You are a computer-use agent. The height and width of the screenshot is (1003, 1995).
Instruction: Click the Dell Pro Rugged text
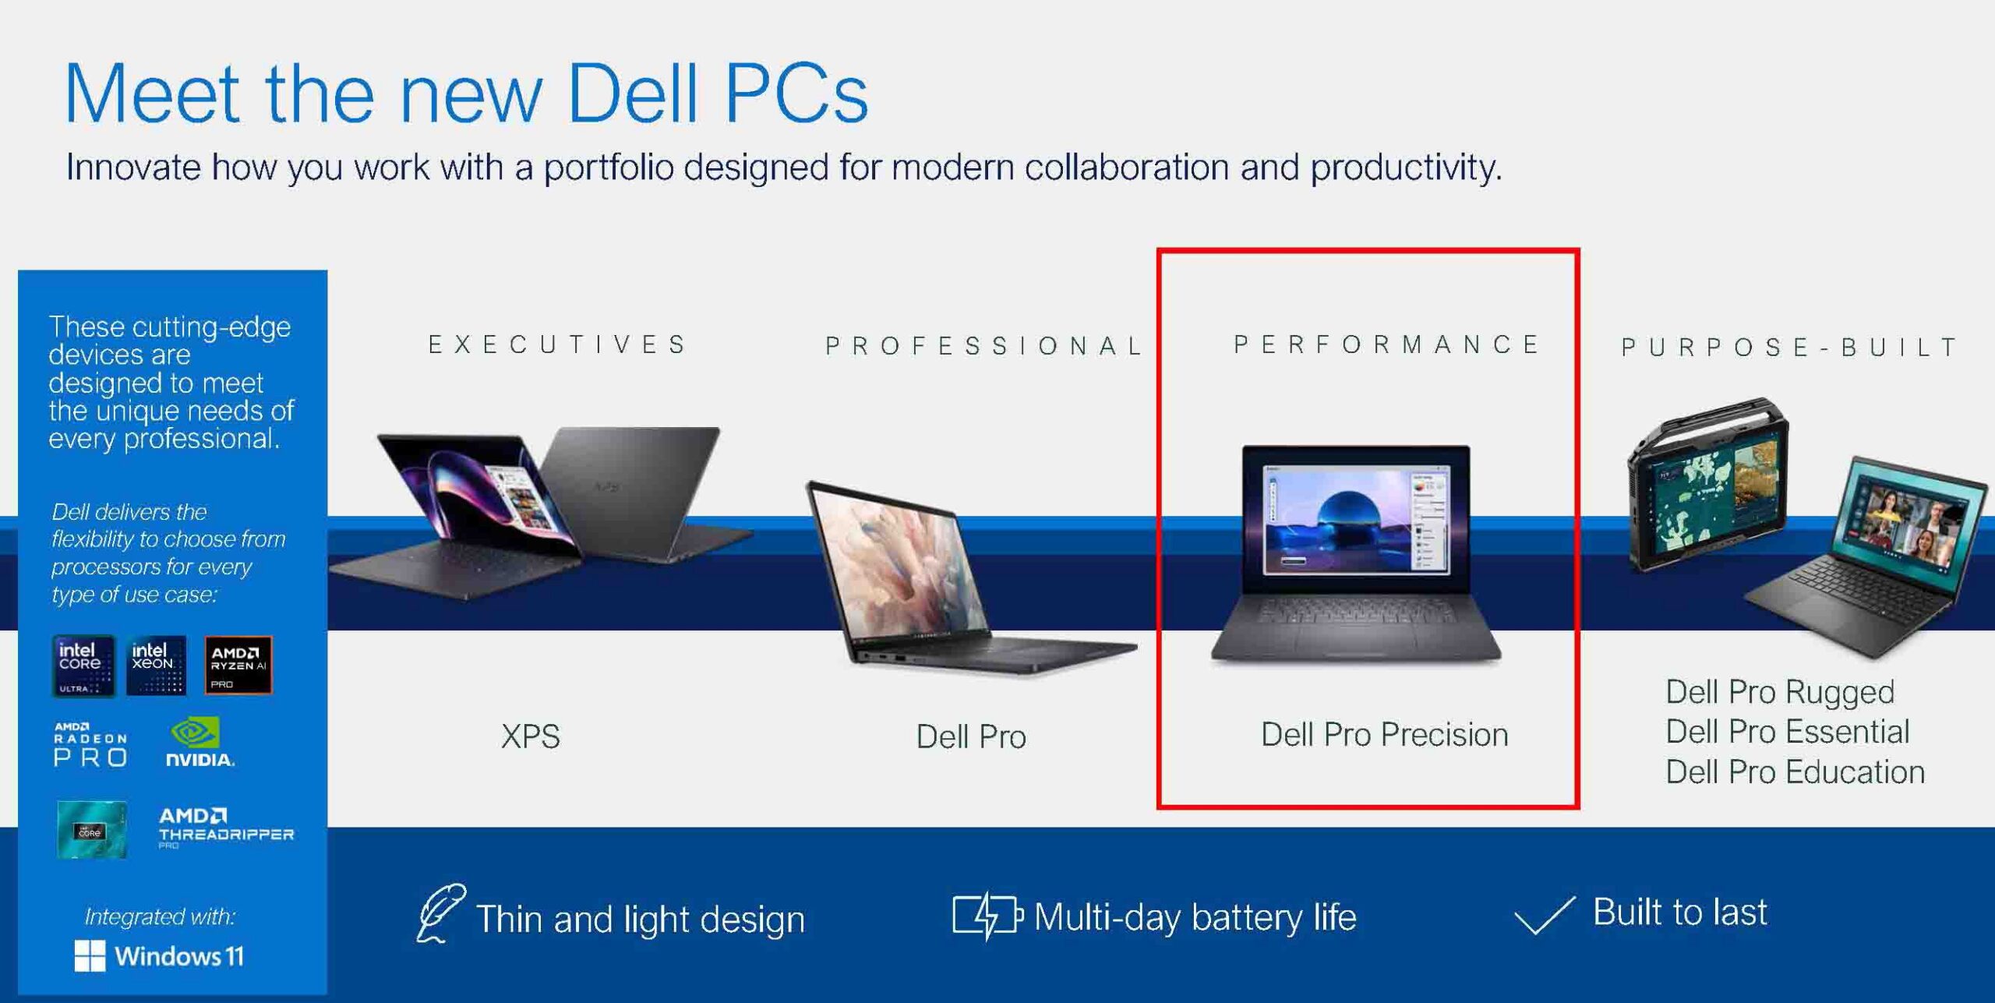click(1780, 692)
